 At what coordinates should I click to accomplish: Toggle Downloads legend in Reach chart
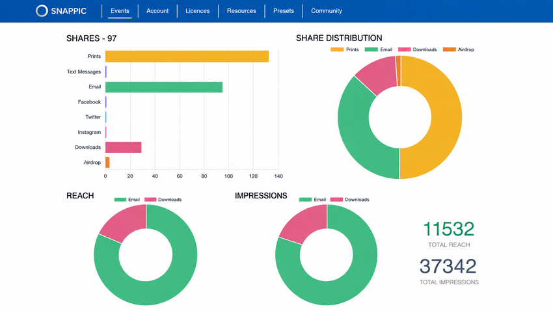tap(163, 200)
